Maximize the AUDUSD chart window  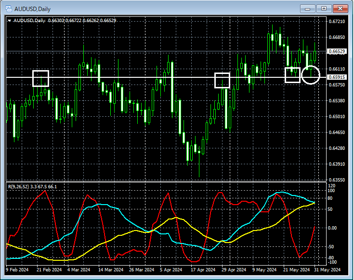[x=324, y=9]
